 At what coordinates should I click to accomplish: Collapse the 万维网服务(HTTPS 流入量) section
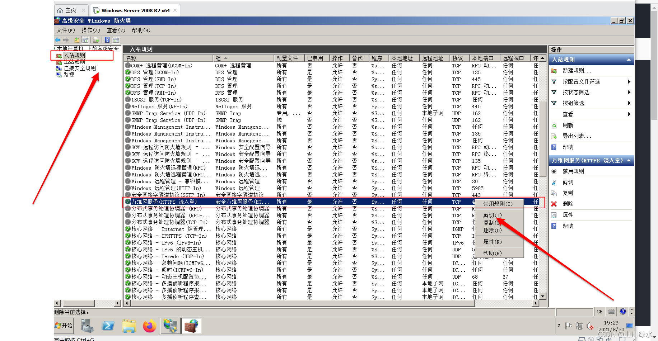tap(629, 161)
